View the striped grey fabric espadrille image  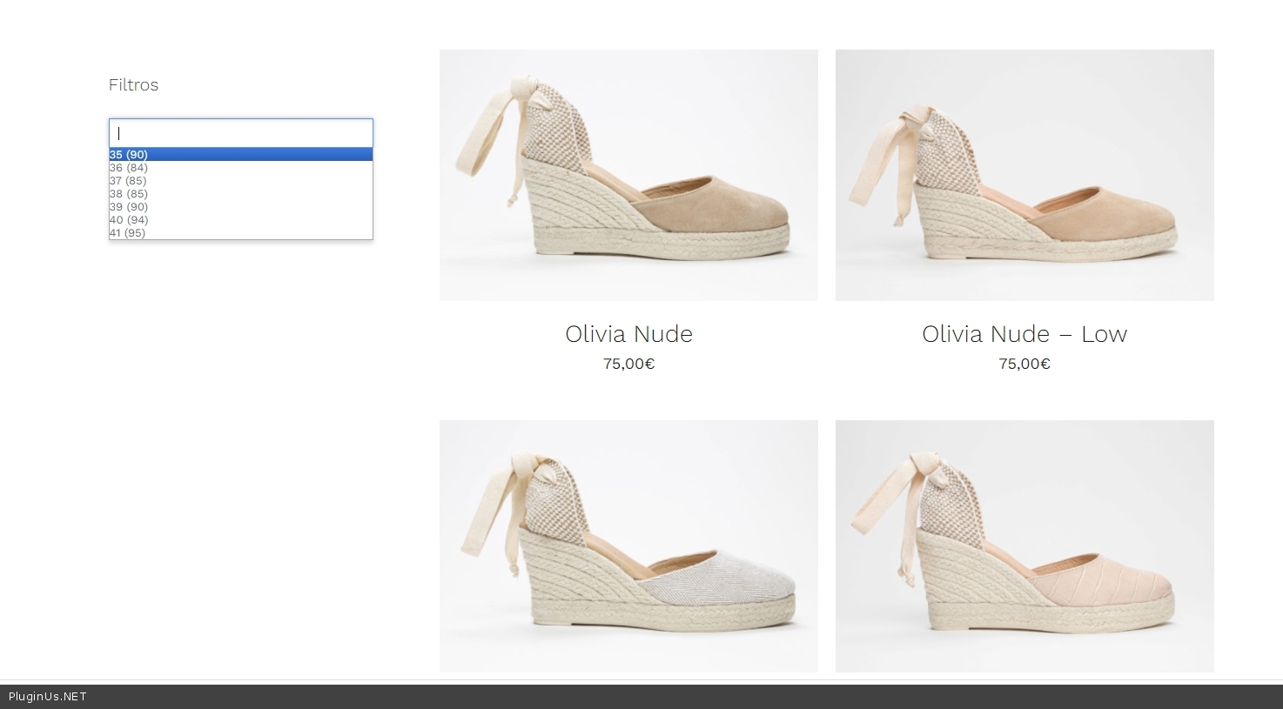click(628, 545)
